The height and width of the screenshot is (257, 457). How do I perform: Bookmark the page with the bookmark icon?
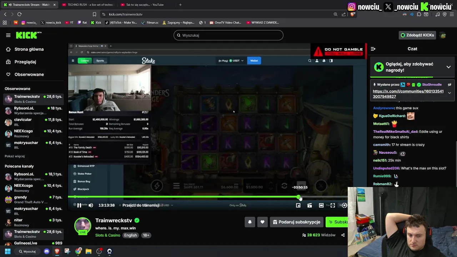[94, 14]
